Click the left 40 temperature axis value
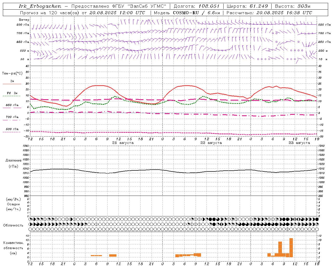The image size is (332, 266). (27, 66)
